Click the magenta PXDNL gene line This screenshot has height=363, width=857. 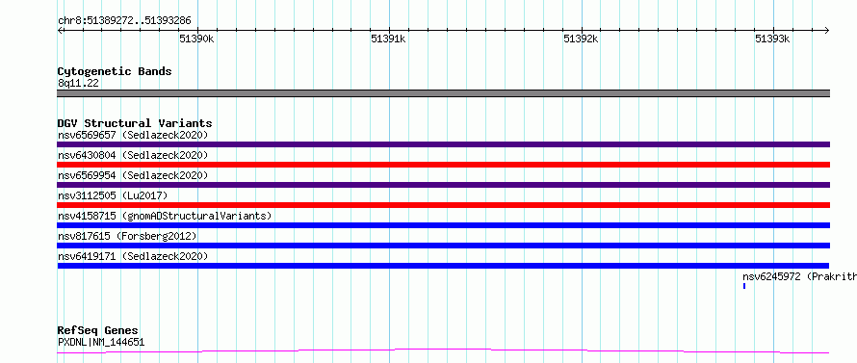pyautogui.click(x=444, y=350)
